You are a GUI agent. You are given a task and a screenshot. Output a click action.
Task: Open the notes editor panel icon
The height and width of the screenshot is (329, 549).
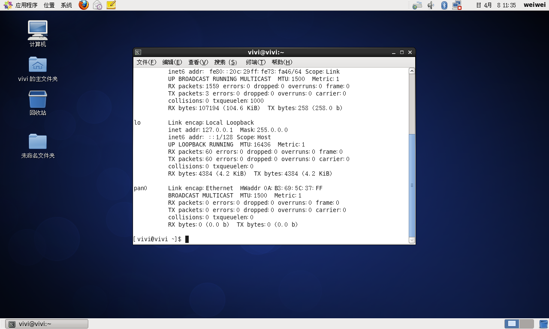click(x=111, y=5)
